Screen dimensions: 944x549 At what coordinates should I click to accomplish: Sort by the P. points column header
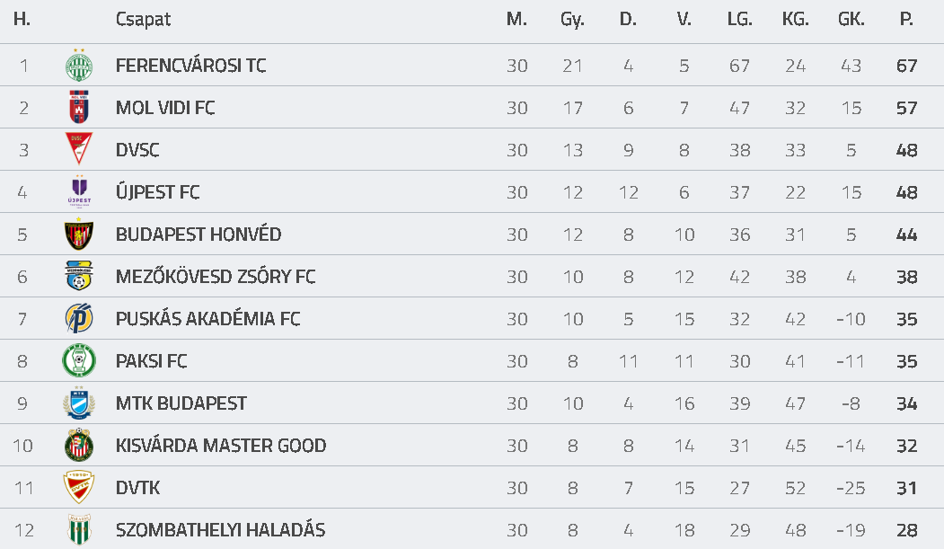(x=906, y=19)
